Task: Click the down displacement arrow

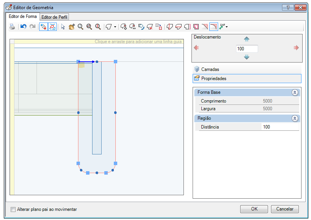Action: [x=247, y=57]
